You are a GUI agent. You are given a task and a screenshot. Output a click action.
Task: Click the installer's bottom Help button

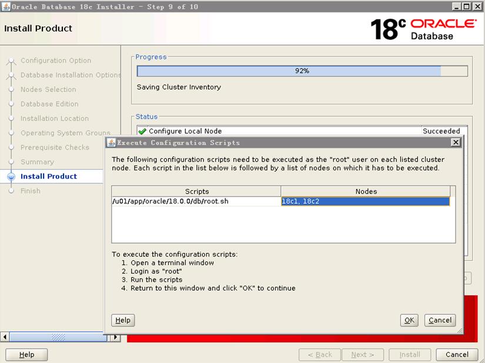tap(26, 355)
